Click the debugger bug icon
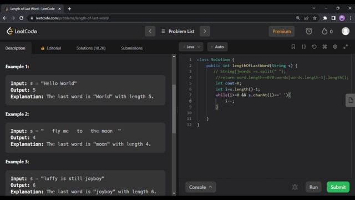The width and height of the screenshot is (355, 200). pos(295,187)
